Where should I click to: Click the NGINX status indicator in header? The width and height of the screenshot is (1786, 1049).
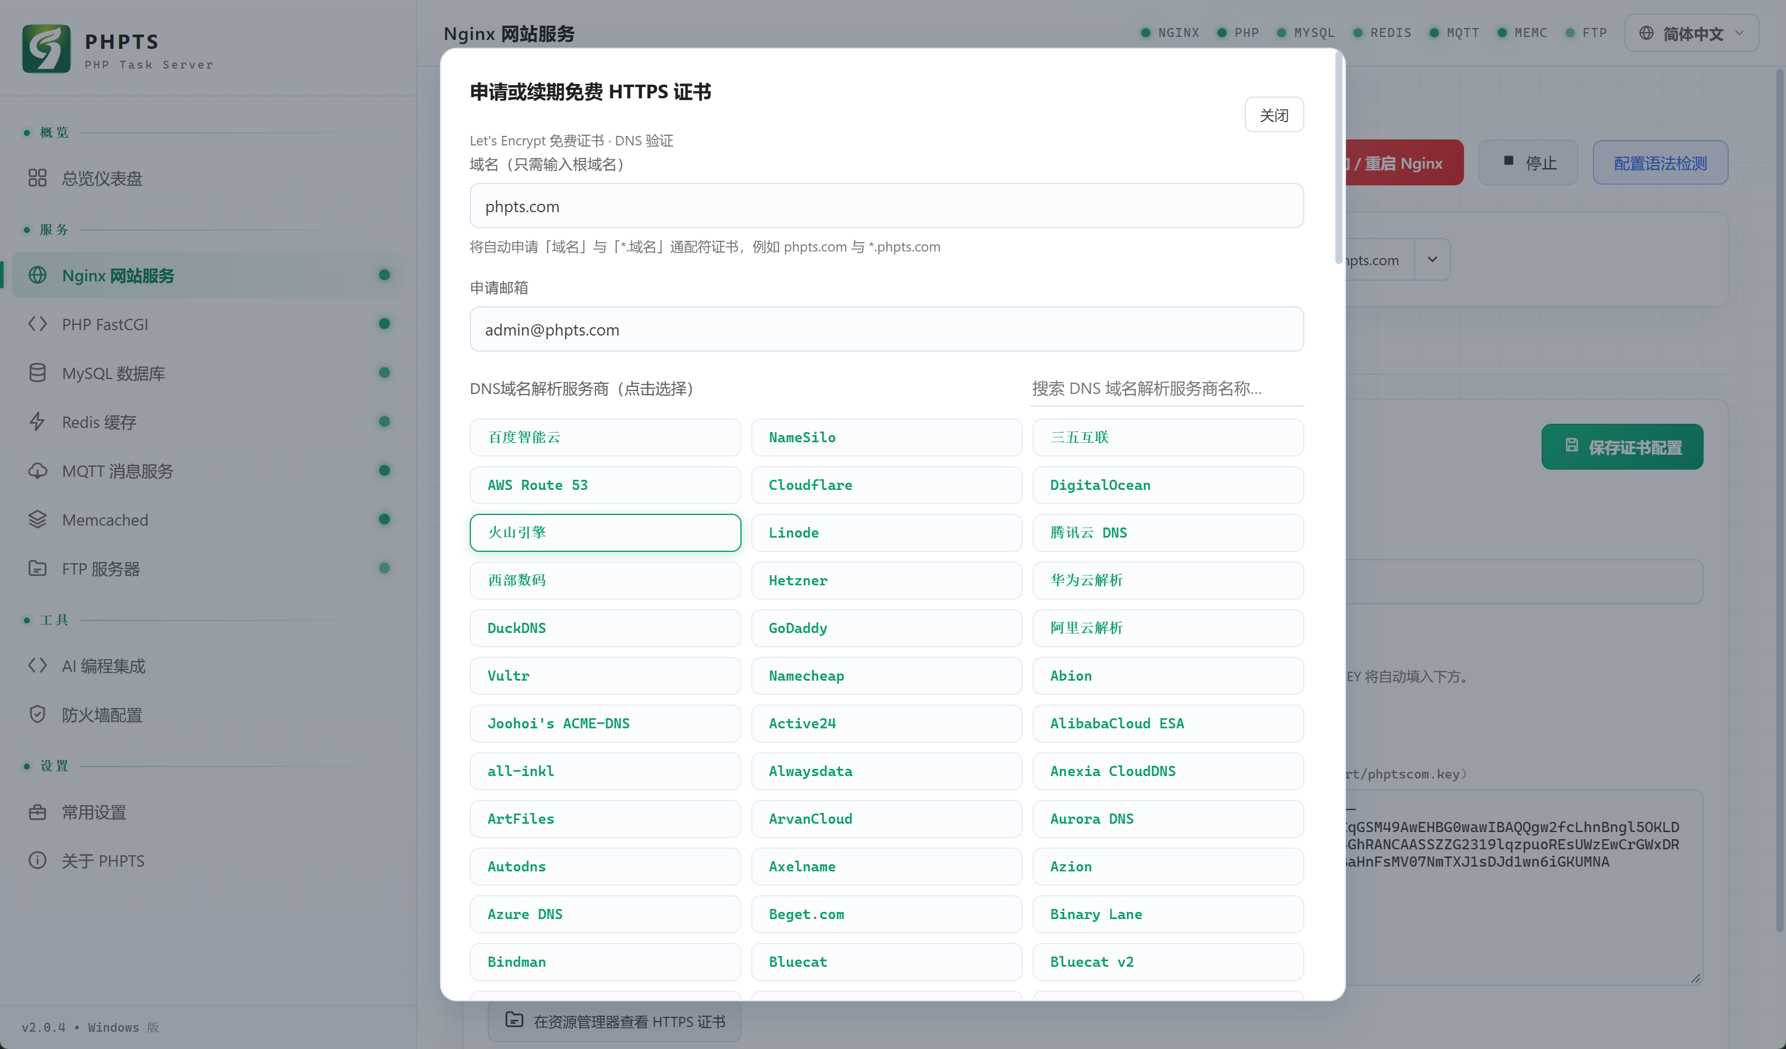(1170, 33)
